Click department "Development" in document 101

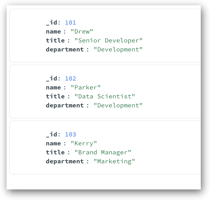(118, 50)
